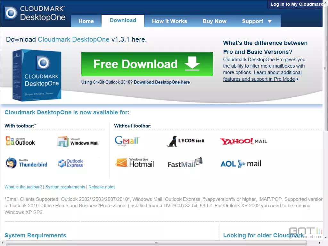Image resolution: width=328 pixels, height=246 pixels.
Task: Click the Yahoo! Mail logo
Action: 243,141
